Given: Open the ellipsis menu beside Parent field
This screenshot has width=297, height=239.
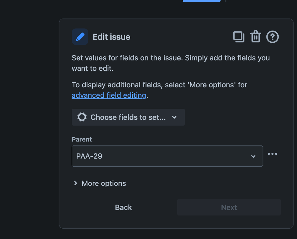Looking at the screenshot, I should (272, 154).
